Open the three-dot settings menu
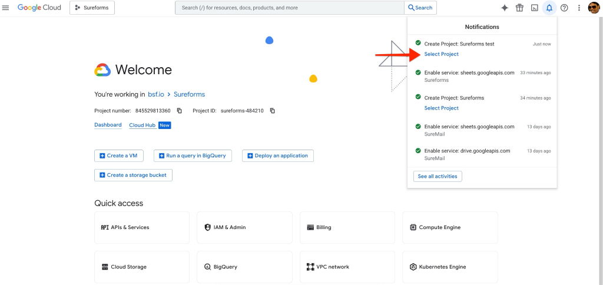Viewport: 603px width, 285px height. click(x=579, y=8)
